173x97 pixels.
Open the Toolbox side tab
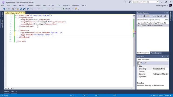(x=2, y=14)
